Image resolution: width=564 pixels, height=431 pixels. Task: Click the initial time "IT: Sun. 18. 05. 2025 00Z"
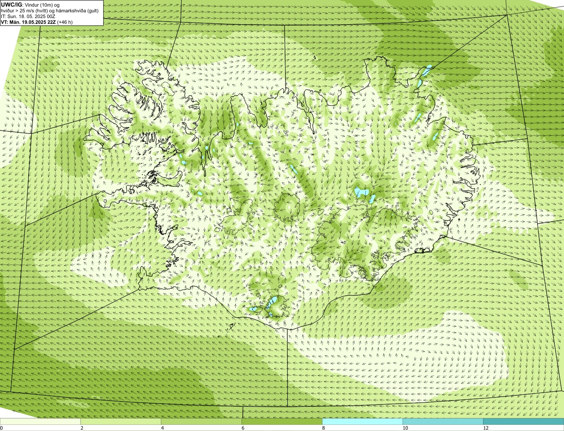[x=28, y=16]
